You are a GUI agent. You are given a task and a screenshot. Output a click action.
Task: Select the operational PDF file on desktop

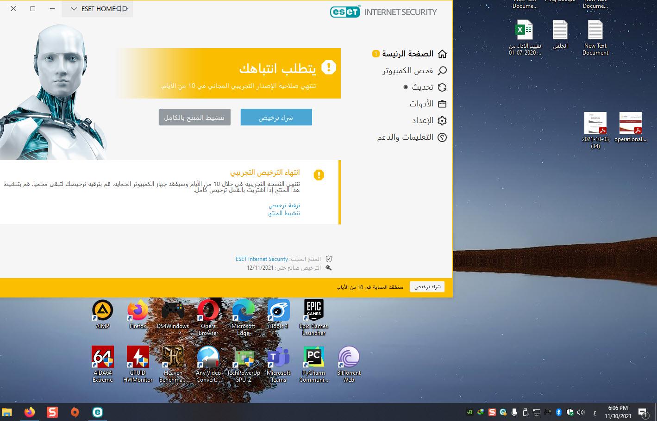tap(630, 127)
